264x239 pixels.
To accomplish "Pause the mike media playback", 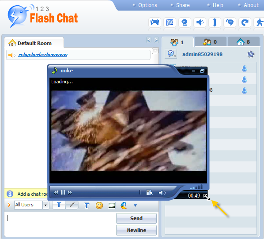I will pos(63,192).
